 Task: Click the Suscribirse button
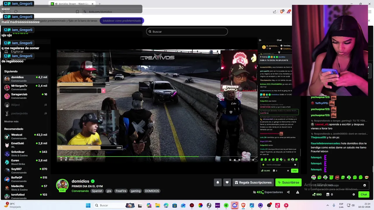(288, 182)
